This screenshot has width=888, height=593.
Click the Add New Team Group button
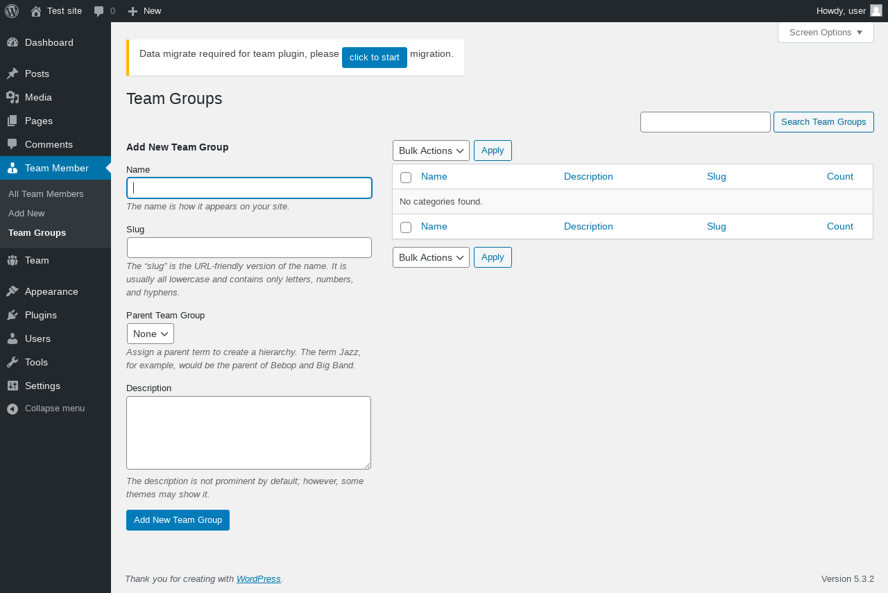tap(178, 520)
